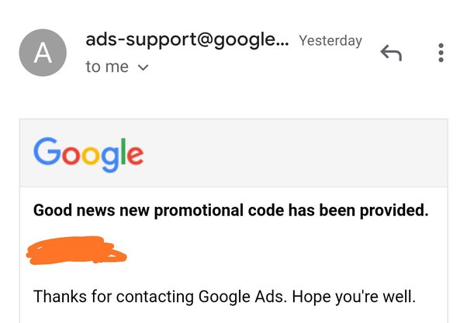Open the three-dot more options menu
The width and height of the screenshot is (467, 323).
(441, 53)
